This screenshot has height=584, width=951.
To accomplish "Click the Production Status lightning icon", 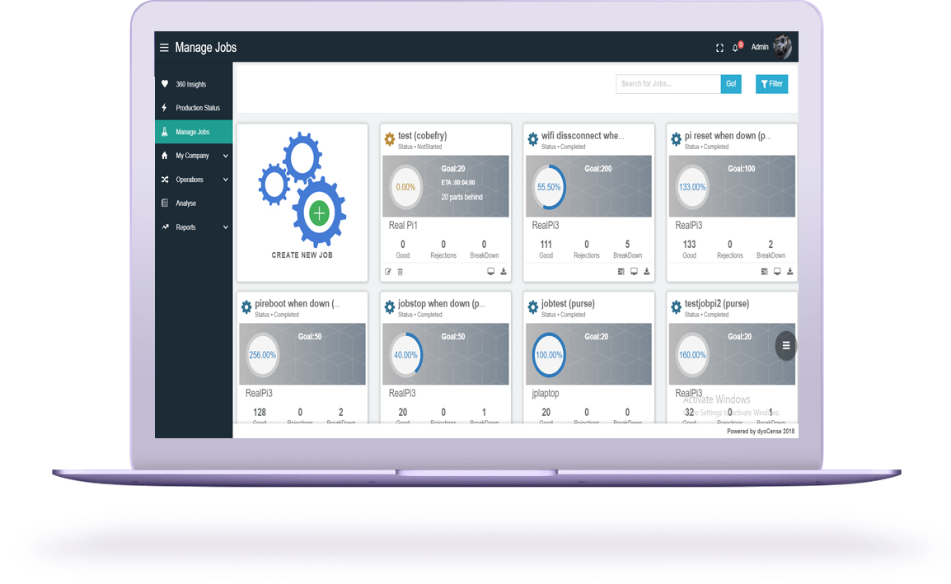I will [x=164, y=107].
